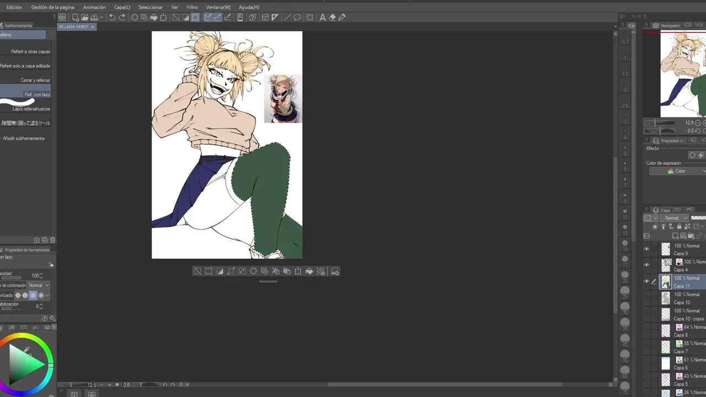Click 'Añadir subherramienta' button

[23, 138]
